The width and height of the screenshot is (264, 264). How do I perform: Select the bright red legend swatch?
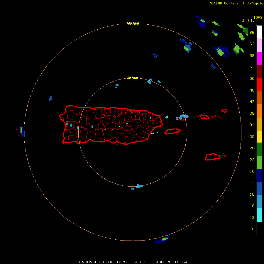coord(259,84)
